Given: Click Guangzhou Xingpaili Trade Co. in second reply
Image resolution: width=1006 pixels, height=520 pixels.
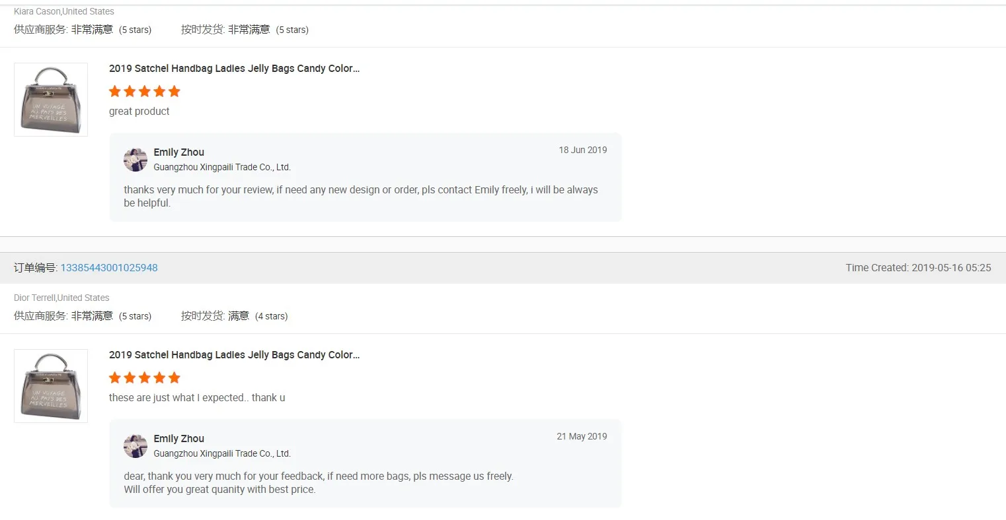Looking at the screenshot, I should pos(222,454).
